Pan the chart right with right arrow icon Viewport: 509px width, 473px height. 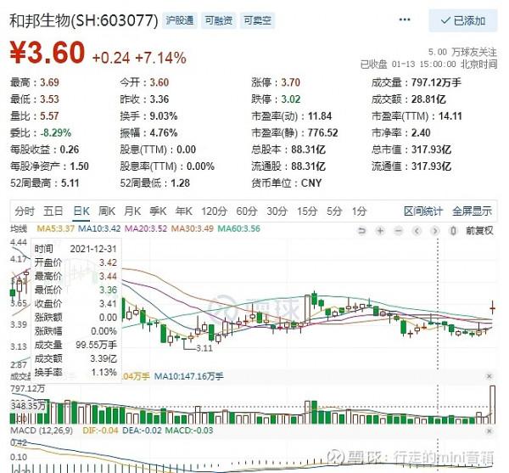pos(436,230)
